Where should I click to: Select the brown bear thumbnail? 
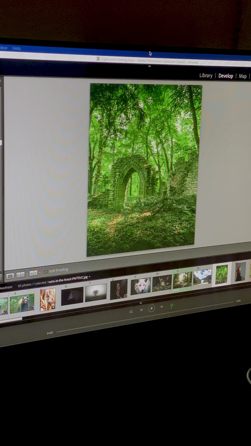[x=22, y=304]
